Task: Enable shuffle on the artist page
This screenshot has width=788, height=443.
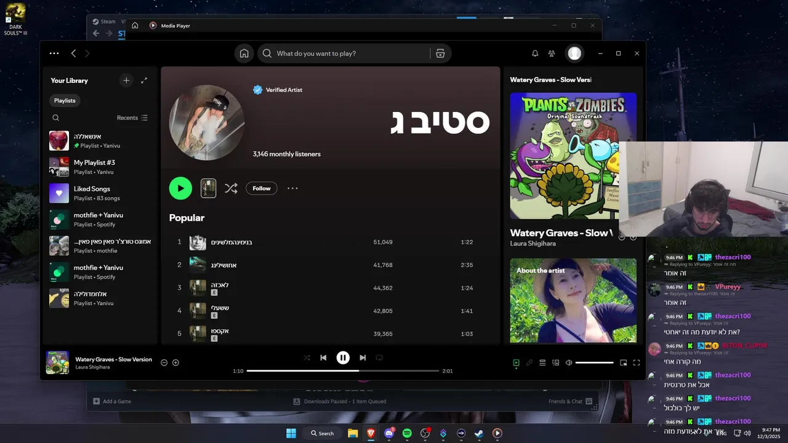Action: point(231,188)
